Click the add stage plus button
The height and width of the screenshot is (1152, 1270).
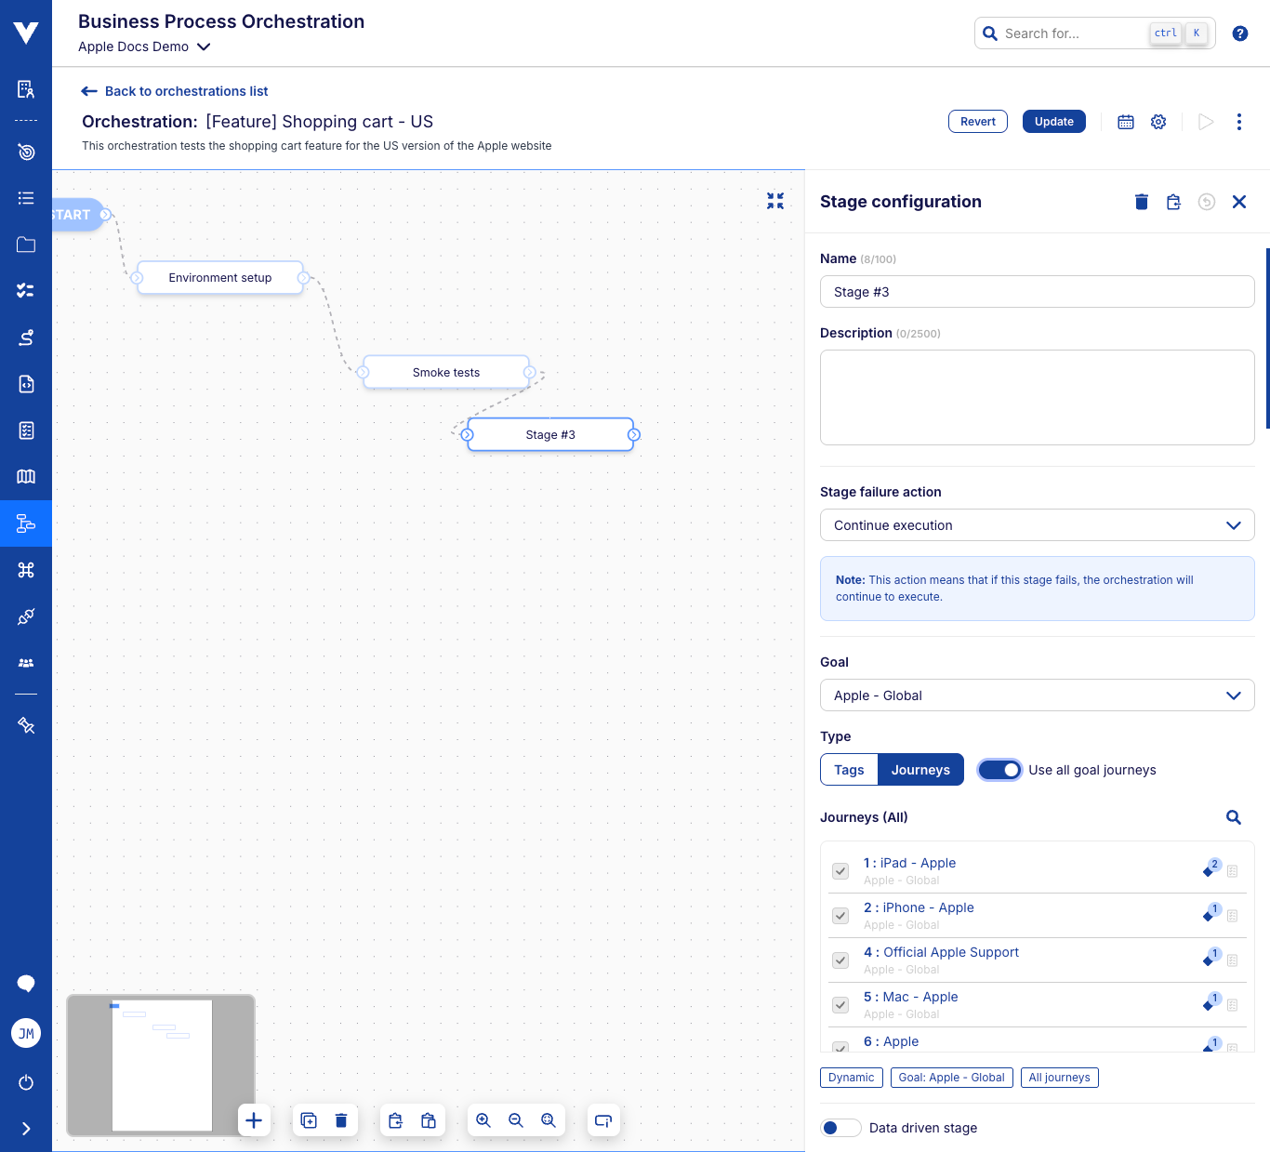coord(254,1120)
